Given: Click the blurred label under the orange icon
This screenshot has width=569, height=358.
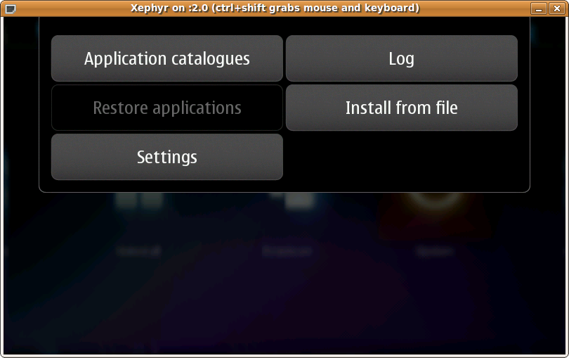Looking at the screenshot, I should 435,250.
